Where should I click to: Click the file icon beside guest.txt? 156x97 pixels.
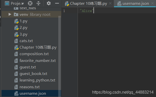pyautogui.click(x=16, y=67)
